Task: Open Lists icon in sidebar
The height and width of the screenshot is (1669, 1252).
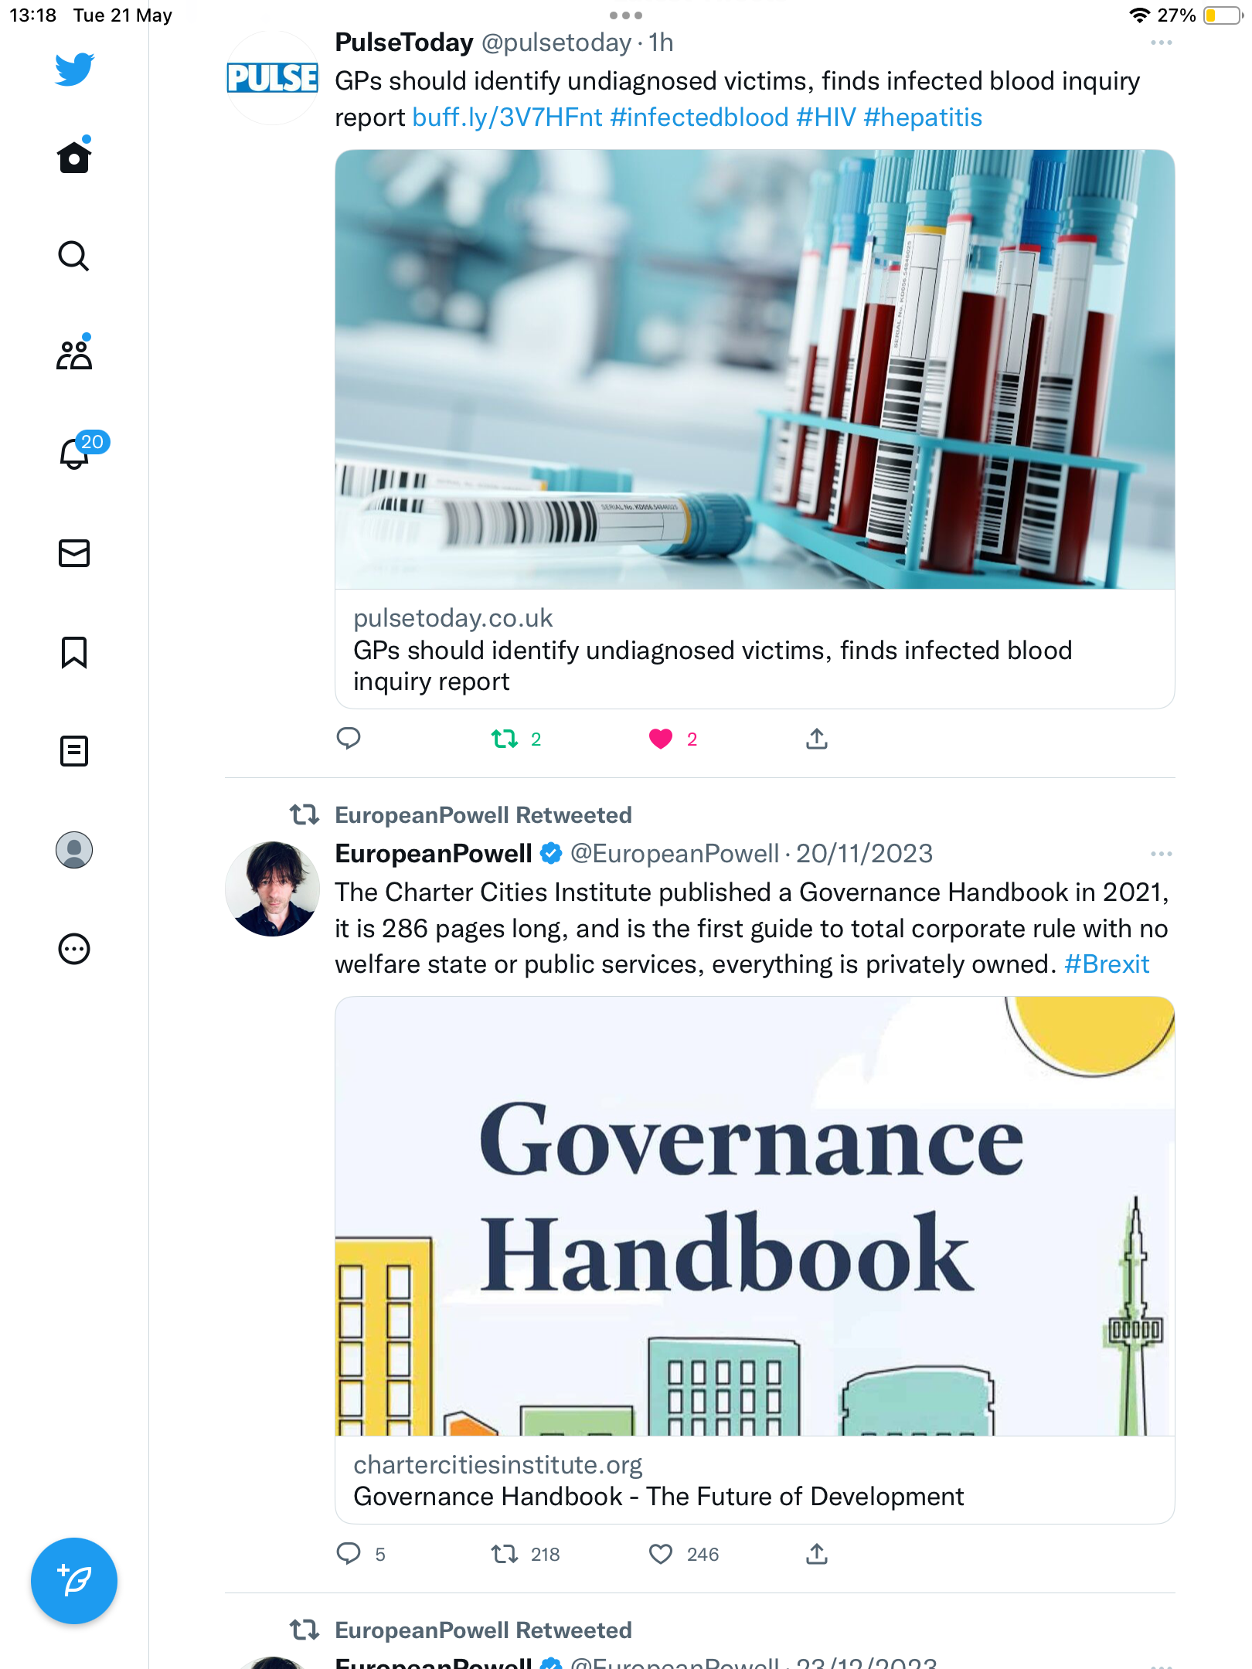Action: pos(74,751)
